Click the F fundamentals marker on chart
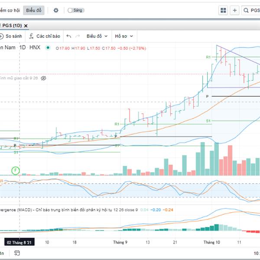The height and width of the screenshot is (260, 260). 16,170
